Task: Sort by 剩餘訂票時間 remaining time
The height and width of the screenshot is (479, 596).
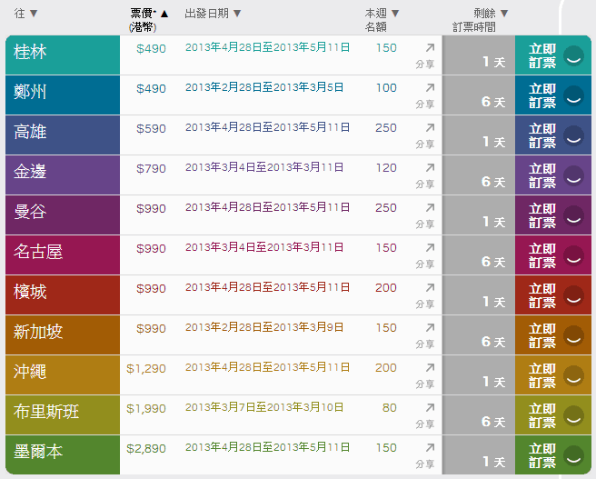Action: point(480,14)
